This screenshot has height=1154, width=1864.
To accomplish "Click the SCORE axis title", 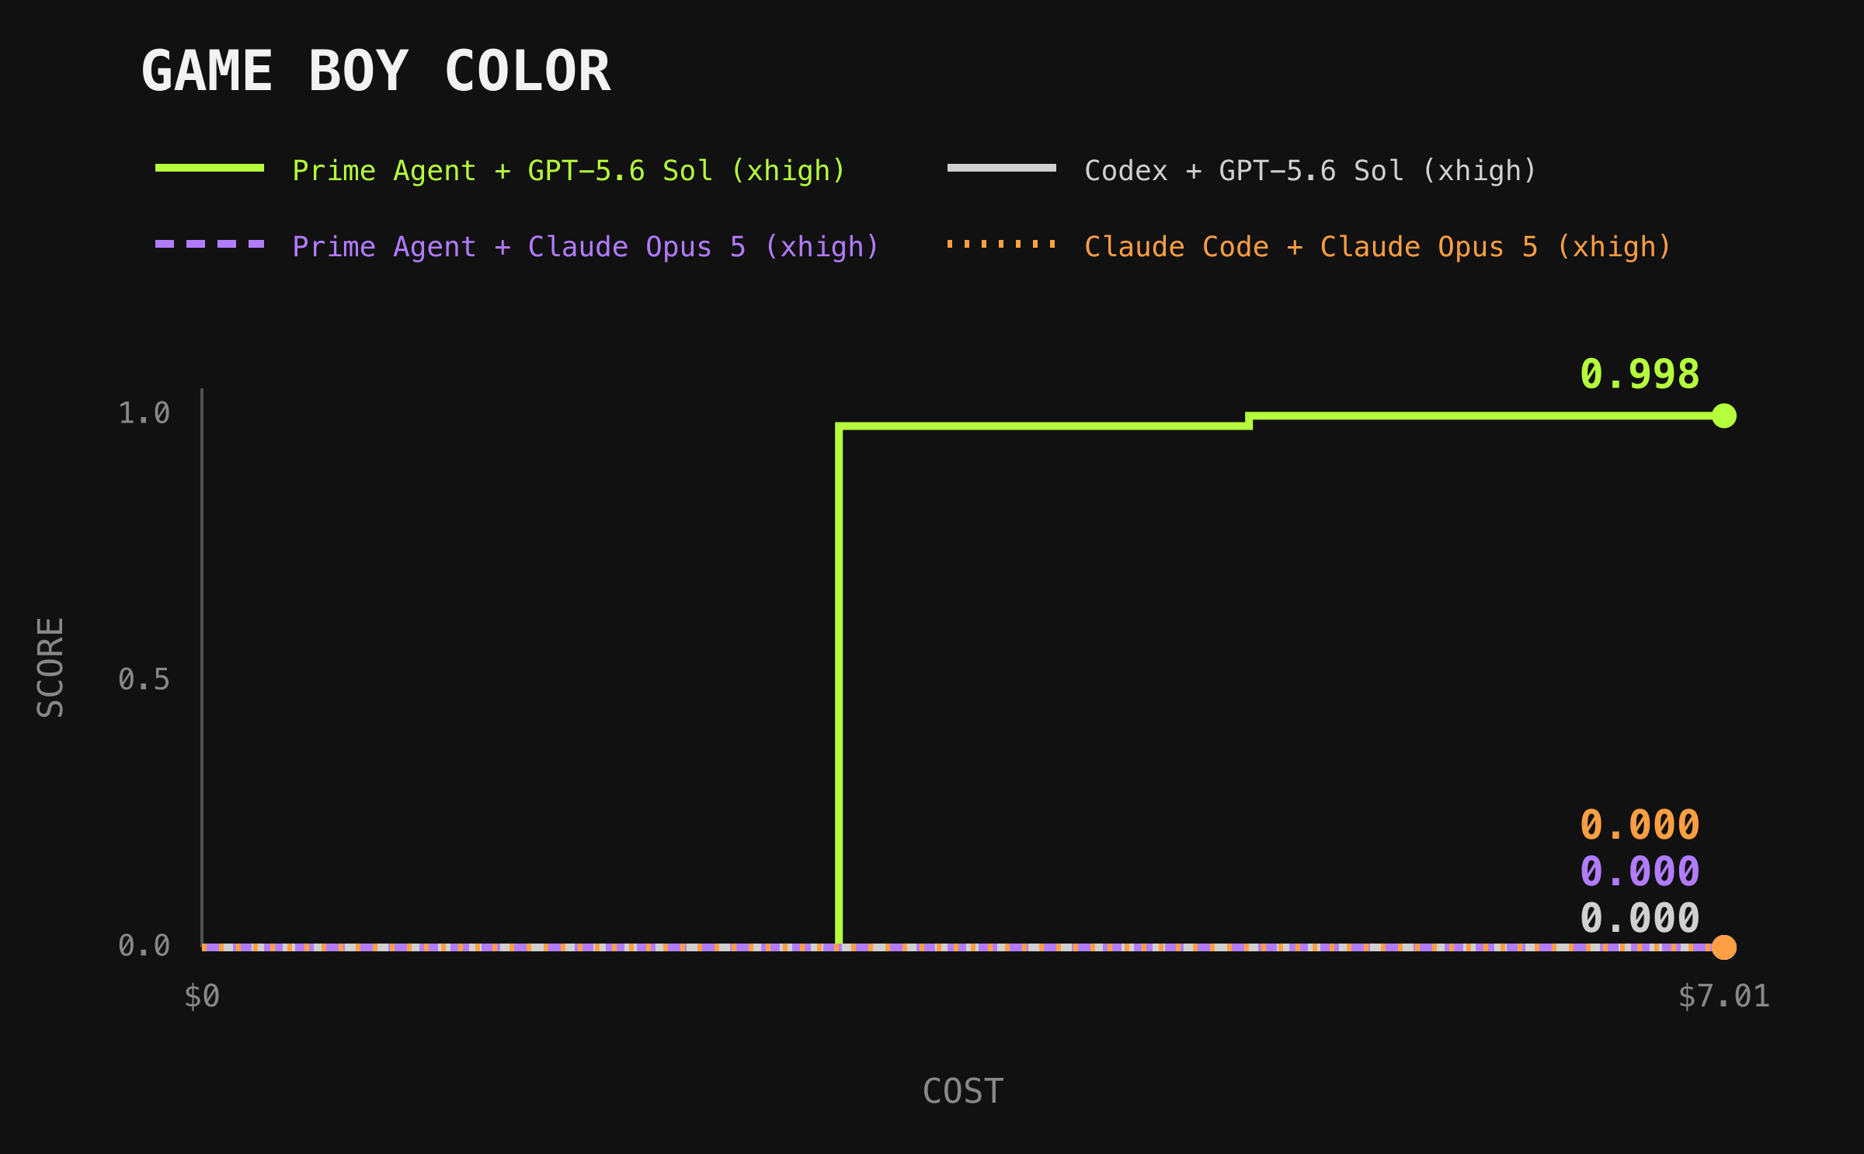I will pos(50,668).
